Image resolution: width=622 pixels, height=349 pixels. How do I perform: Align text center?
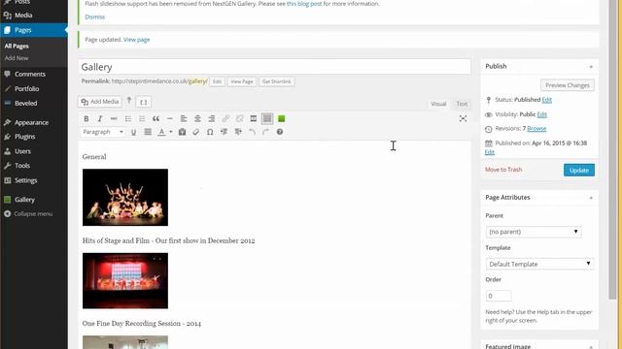coord(197,118)
